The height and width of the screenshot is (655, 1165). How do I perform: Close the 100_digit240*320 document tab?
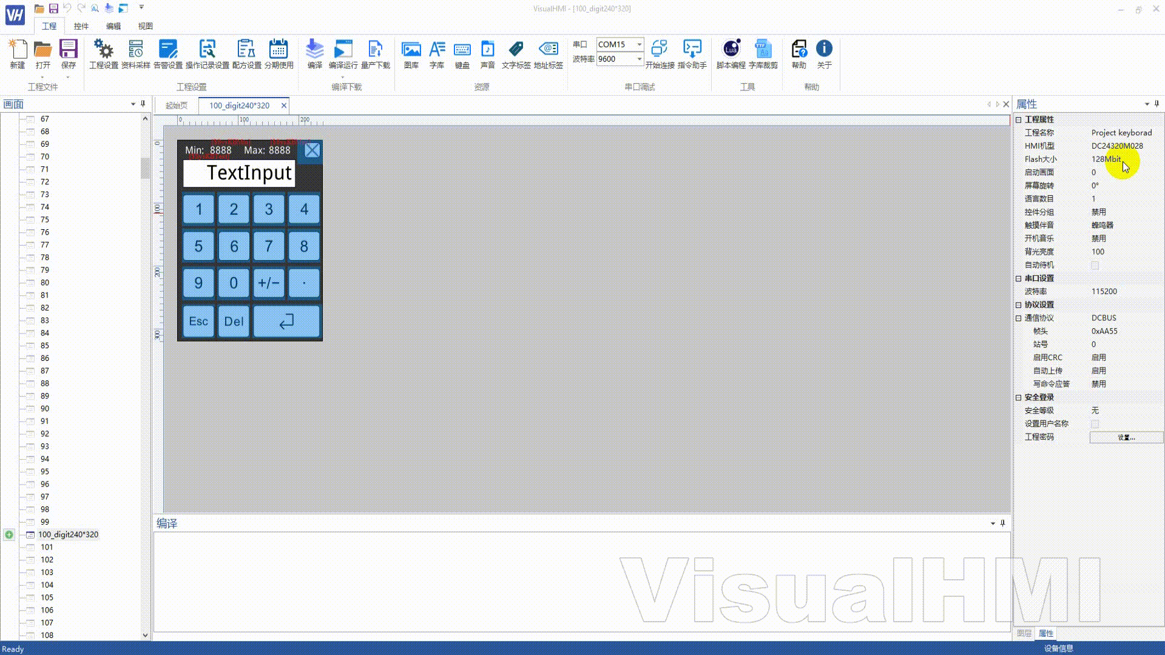pyautogui.click(x=283, y=106)
